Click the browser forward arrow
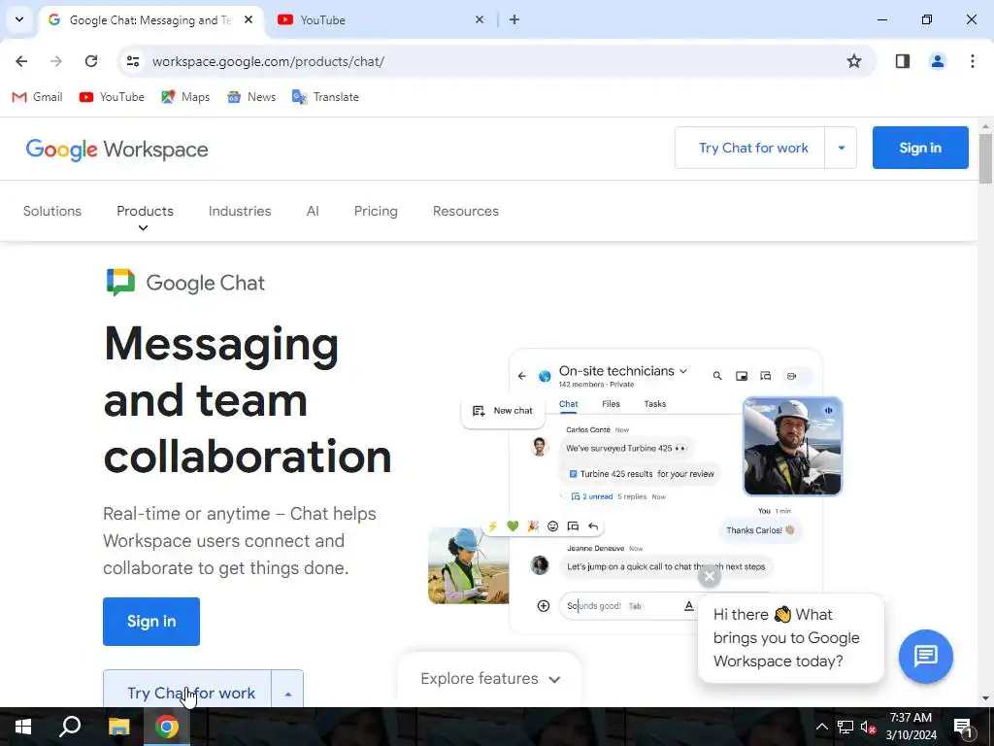994x746 pixels. (56, 61)
